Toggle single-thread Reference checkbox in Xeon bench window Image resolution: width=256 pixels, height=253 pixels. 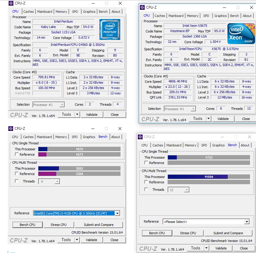coord(146,163)
